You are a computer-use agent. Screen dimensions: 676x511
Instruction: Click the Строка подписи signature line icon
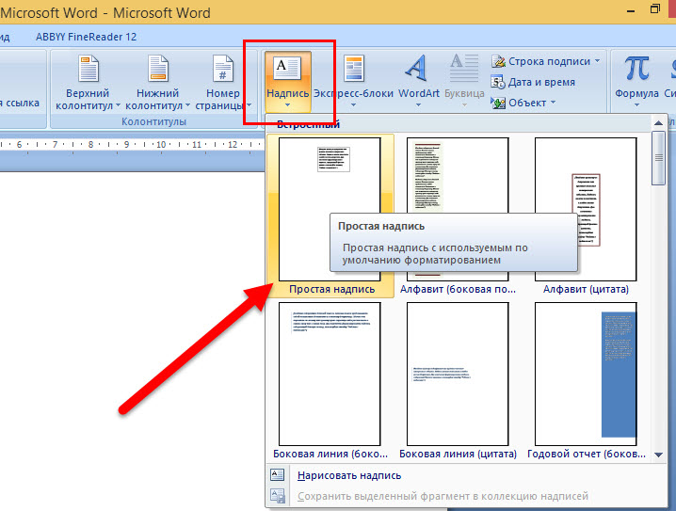498,61
